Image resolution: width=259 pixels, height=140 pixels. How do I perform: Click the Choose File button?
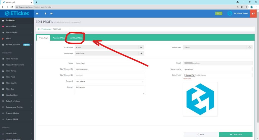click(190, 75)
